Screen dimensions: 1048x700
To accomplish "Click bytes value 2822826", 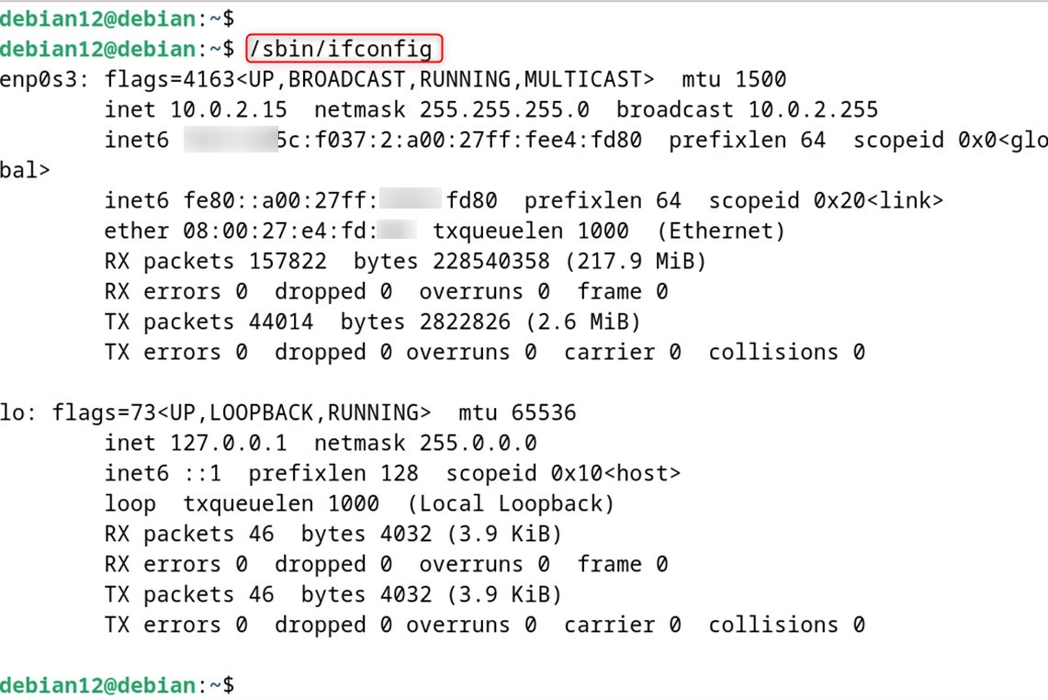I will tap(465, 322).
